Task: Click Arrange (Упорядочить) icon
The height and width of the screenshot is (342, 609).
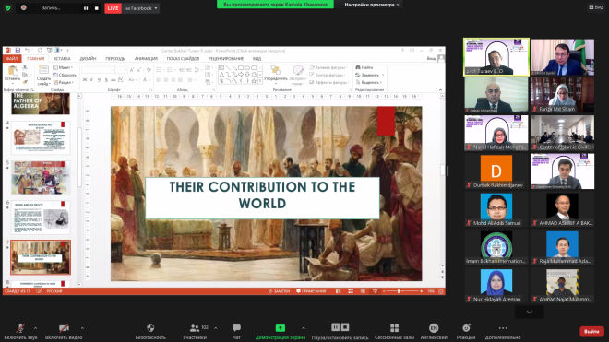Action: pyautogui.click(x=275, y=70)
